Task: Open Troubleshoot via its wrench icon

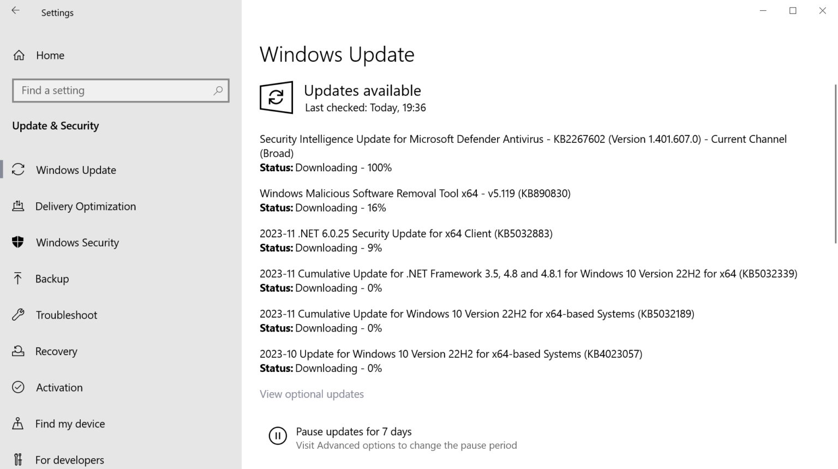Action: (18, 315)
